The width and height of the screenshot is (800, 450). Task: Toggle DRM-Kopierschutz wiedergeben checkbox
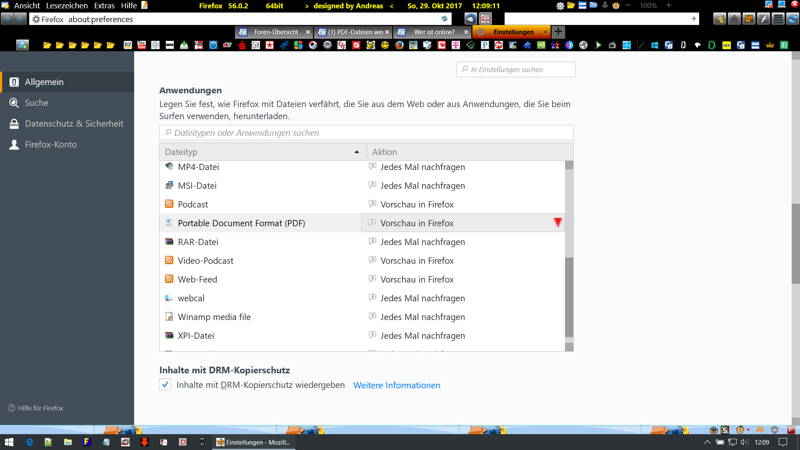(x=165, y=385)
